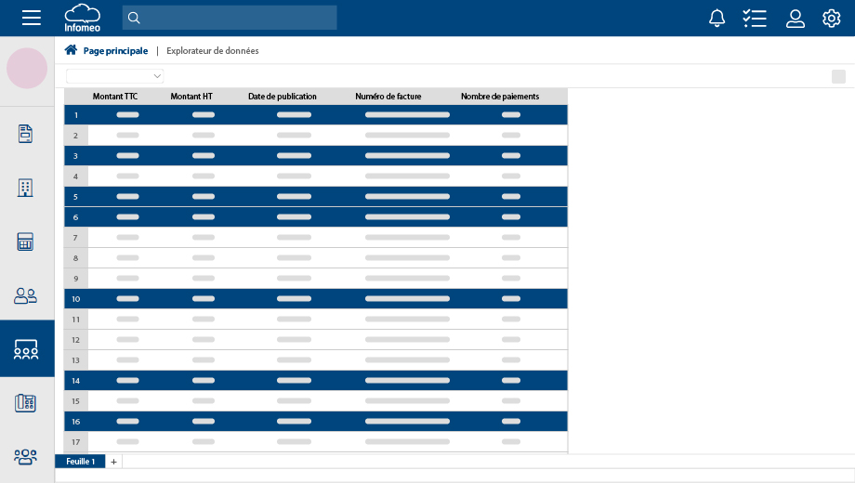Select row 8 header
This screenshot has height=483, width=855.
(x=76, y=258)
